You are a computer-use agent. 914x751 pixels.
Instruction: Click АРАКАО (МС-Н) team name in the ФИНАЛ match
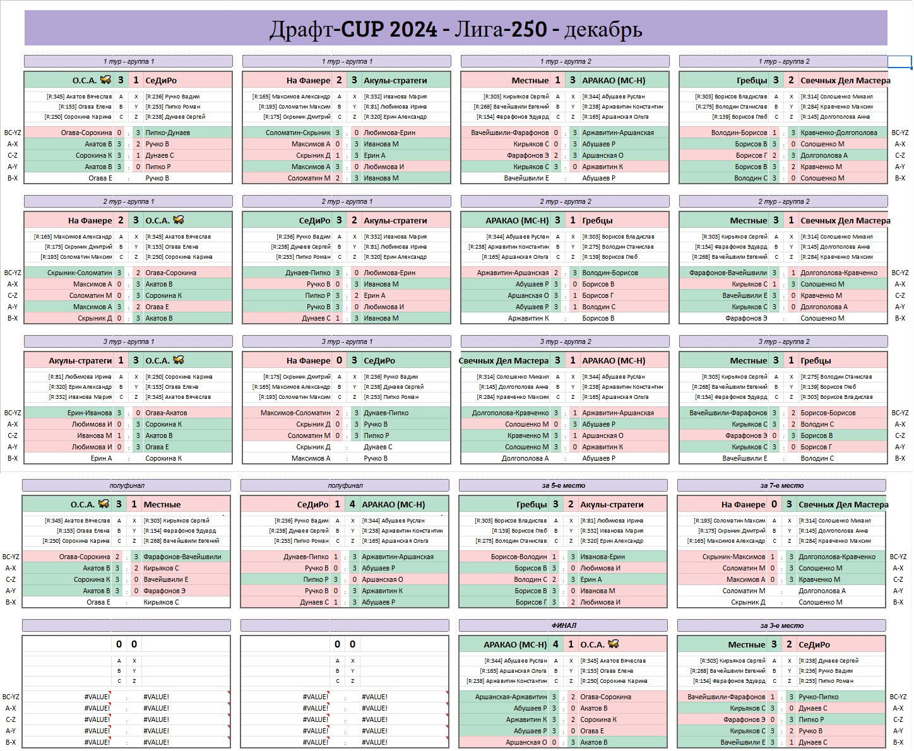pyautogui.click(x=515, y=644)
